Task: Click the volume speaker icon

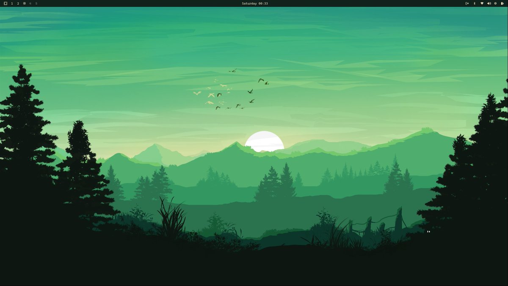Action: (x=489, y=3)
